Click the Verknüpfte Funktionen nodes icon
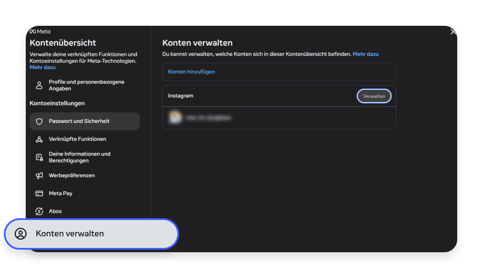The height and width of the screenshot is (278, 483). (39, 139)
